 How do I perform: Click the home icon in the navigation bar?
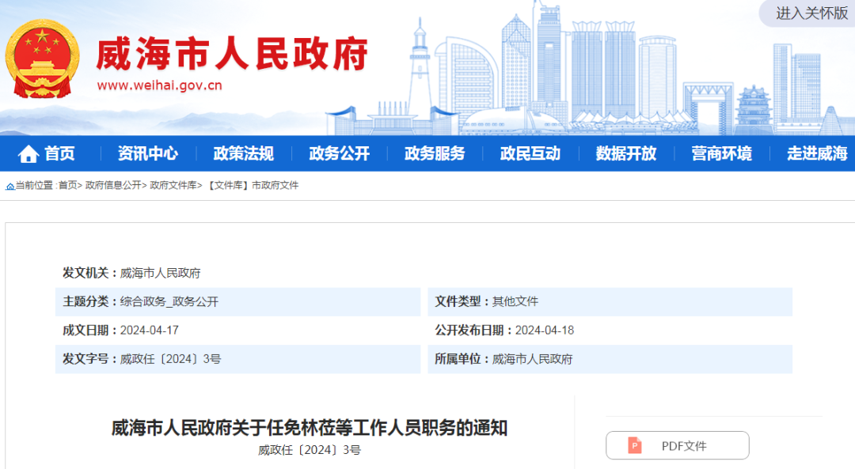[28, 153]
